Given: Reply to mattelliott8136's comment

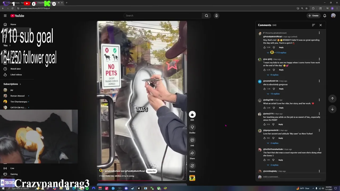Looking at the screenshot, I should pyautogui.click(x=281, y=89).
